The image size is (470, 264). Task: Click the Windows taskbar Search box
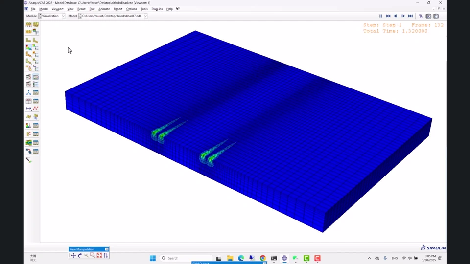(x=187, y=258)
